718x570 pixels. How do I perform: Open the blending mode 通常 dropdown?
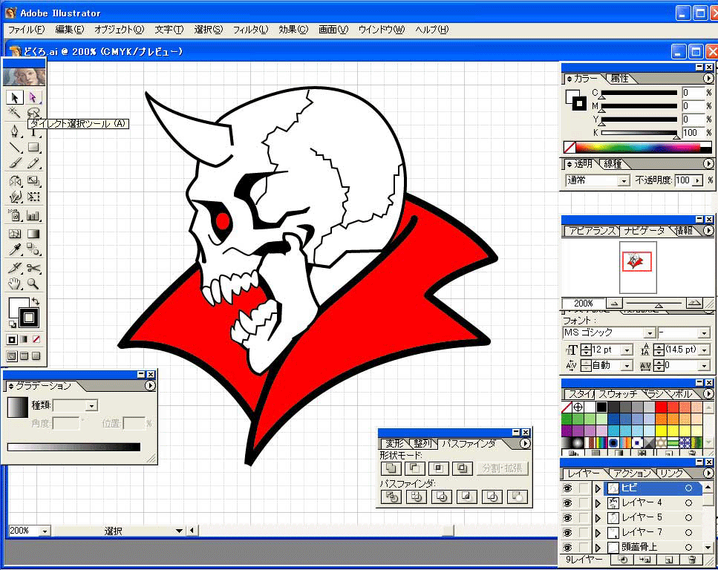click(624, 180)
